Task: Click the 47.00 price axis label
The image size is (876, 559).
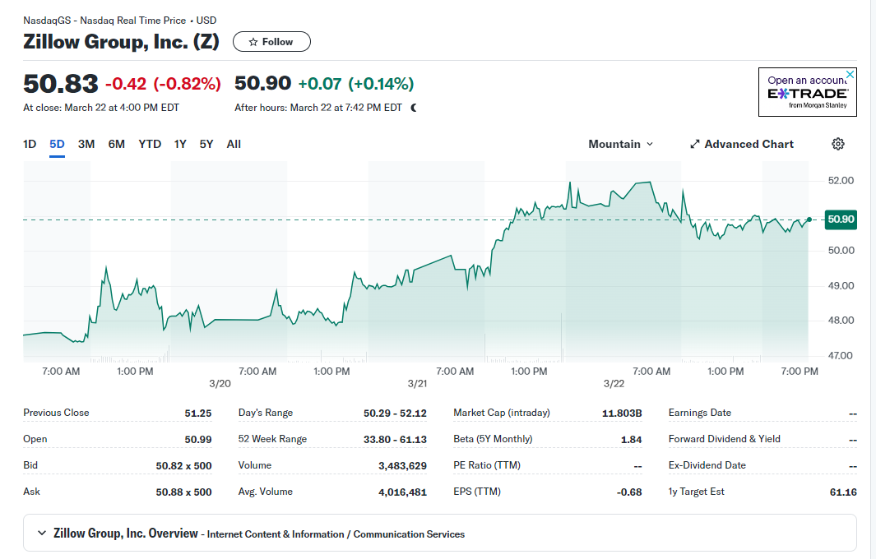Action: pos(841,355)
